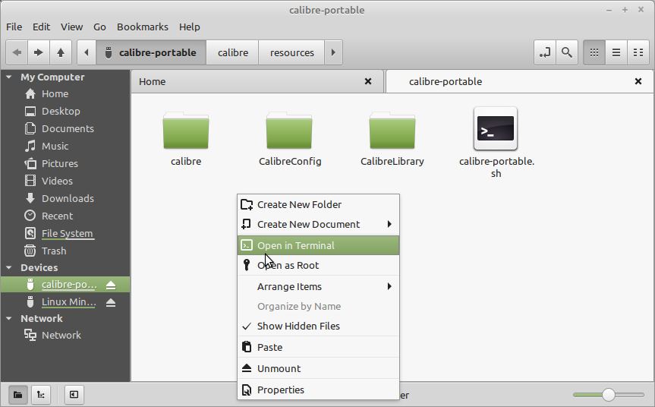Open Pictures in the sidebar
Image resolution: width=655 pixels, height=407 pixels.
click(60, 164)
